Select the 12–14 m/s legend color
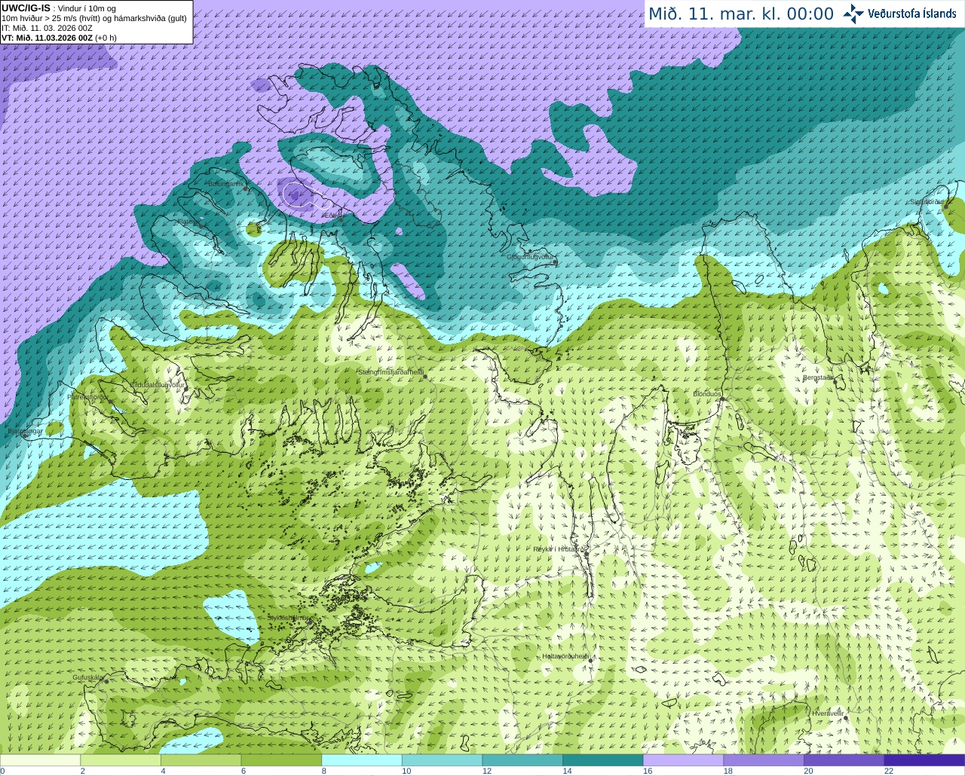This screenshot has width=965, height=776. tap(522, 760)
